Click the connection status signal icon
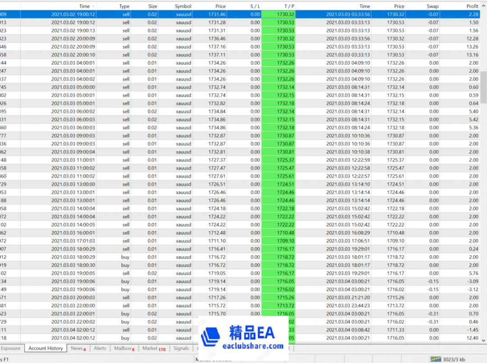The image size is (487, 363). (436, 358)
